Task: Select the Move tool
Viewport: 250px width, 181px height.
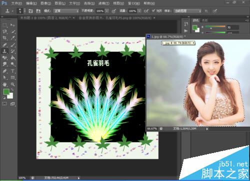Action: (x=12, y=25)
